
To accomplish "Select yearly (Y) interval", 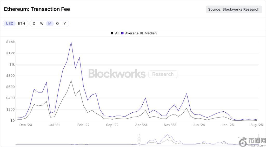I will coord(65,24).
